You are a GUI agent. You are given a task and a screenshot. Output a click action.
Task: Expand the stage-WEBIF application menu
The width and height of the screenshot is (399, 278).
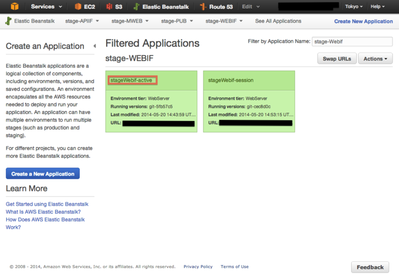pyautogui.click(x=224, y=21)
